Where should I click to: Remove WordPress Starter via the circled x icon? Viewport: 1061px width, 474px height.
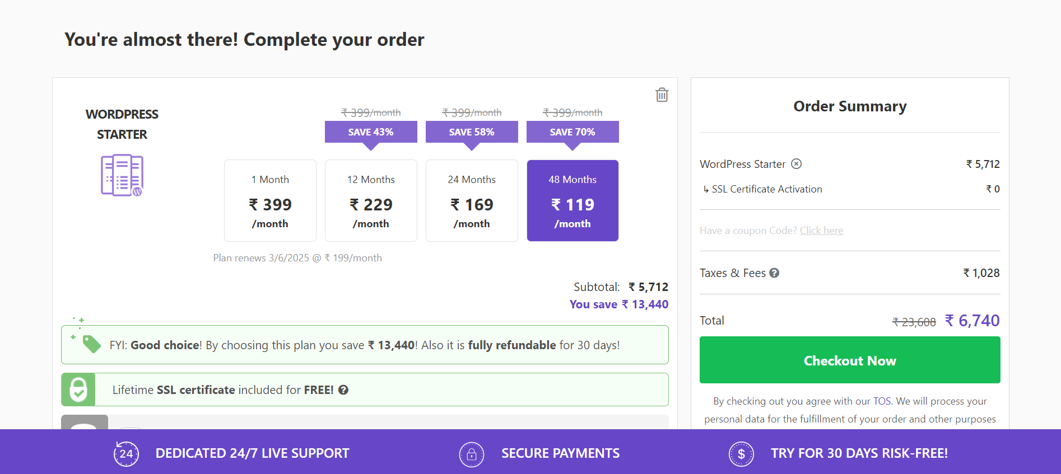click(x=796, y=164)
